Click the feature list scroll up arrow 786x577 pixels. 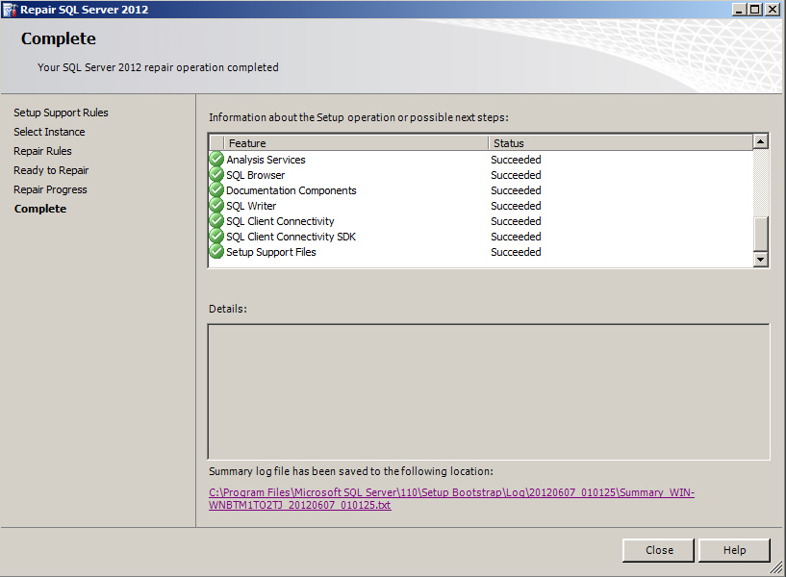(x=760, y=141)
